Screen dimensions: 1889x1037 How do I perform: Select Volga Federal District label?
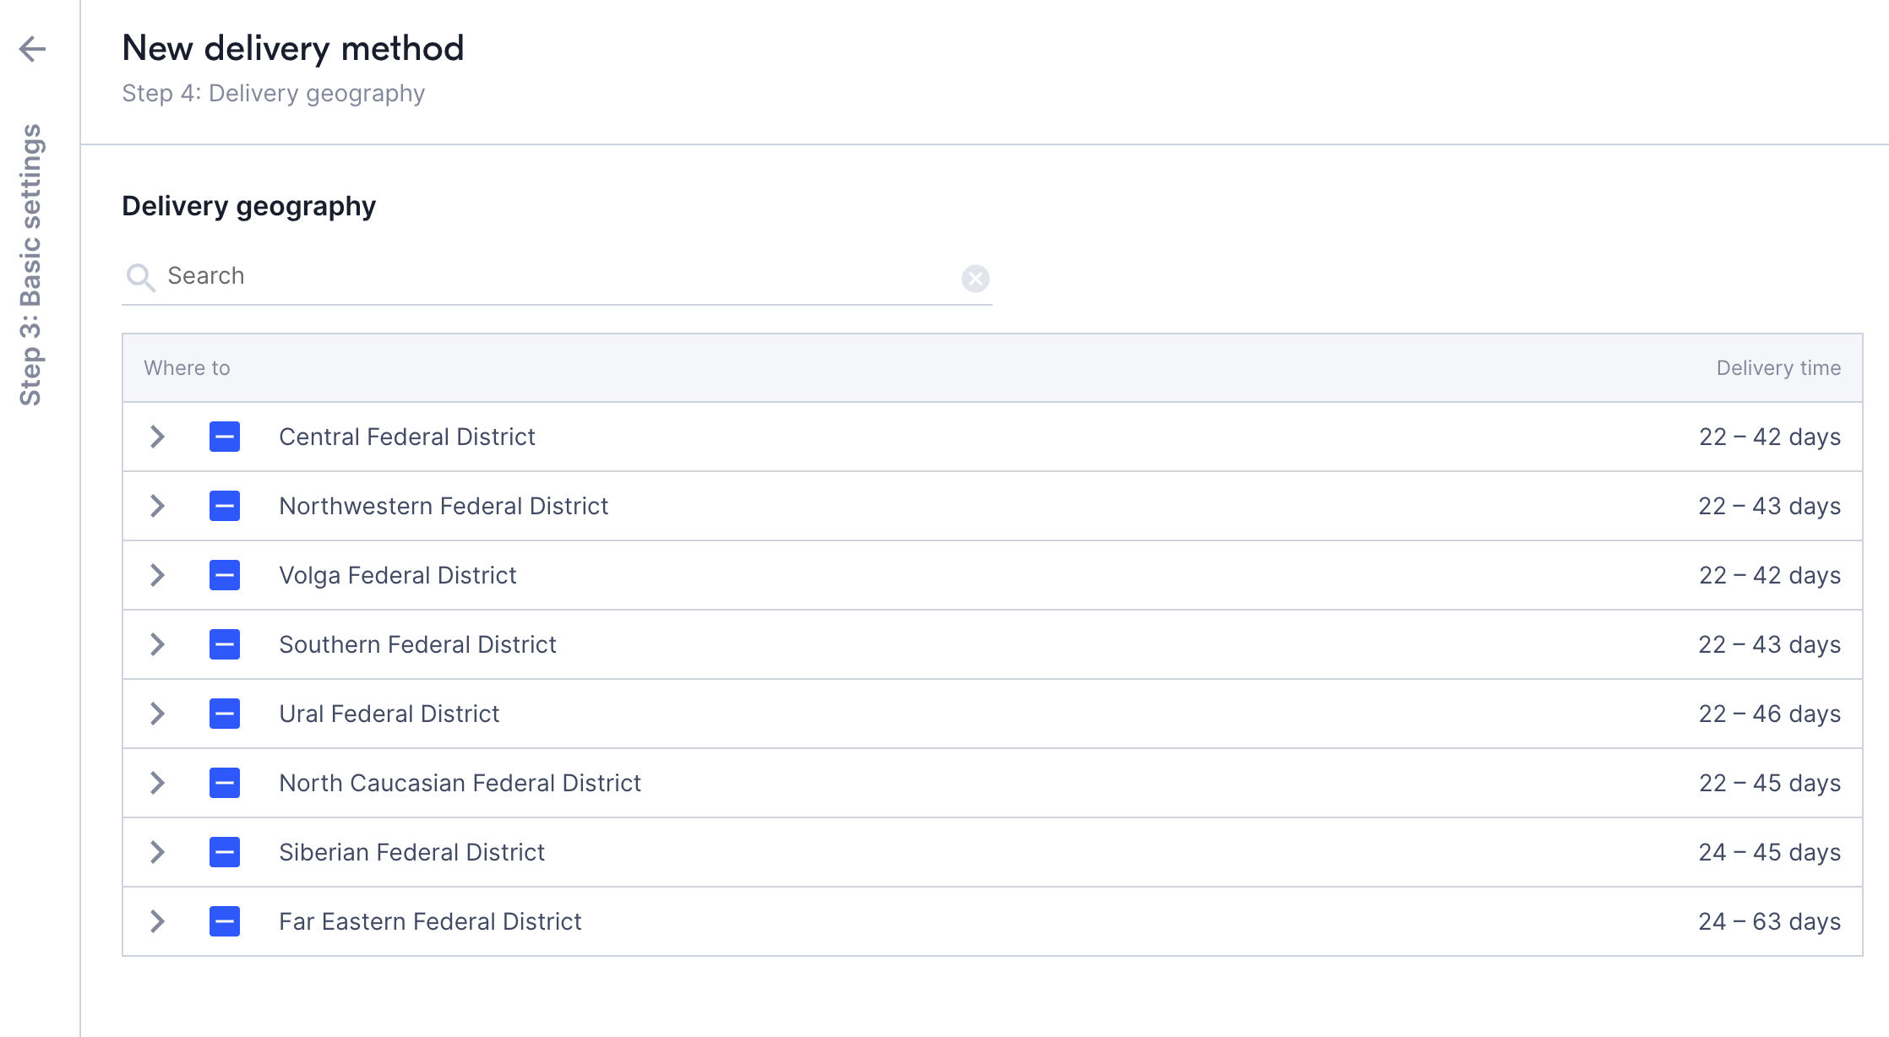point(397,575)
